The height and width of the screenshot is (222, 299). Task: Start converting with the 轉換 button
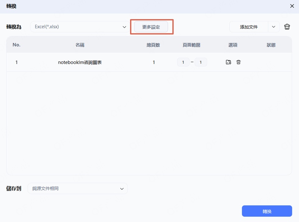point(267,211)
